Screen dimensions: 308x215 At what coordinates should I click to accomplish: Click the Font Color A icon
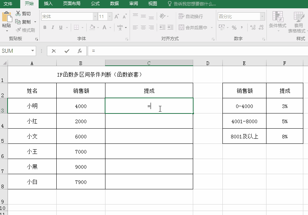pos(104,27)
